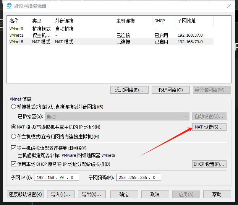Click the globe icon in title bar
This screenshot has height=205, width=238.
pyautogui.click(x=9, y=6)
